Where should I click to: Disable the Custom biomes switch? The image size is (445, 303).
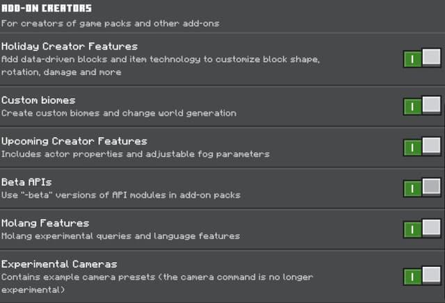point(422,106)
